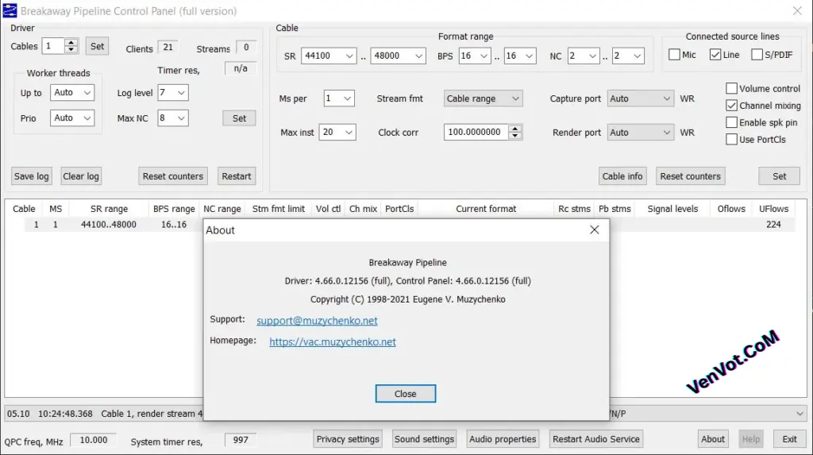Viewport: 813px width, 455px height.
Task: Tick the Use PortCls checkbox
Action: 731,140
